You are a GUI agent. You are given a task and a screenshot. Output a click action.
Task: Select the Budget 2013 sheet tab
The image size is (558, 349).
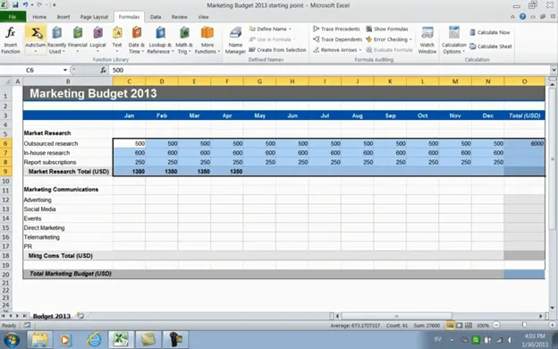pyautogui.click(x=52, y=316)
